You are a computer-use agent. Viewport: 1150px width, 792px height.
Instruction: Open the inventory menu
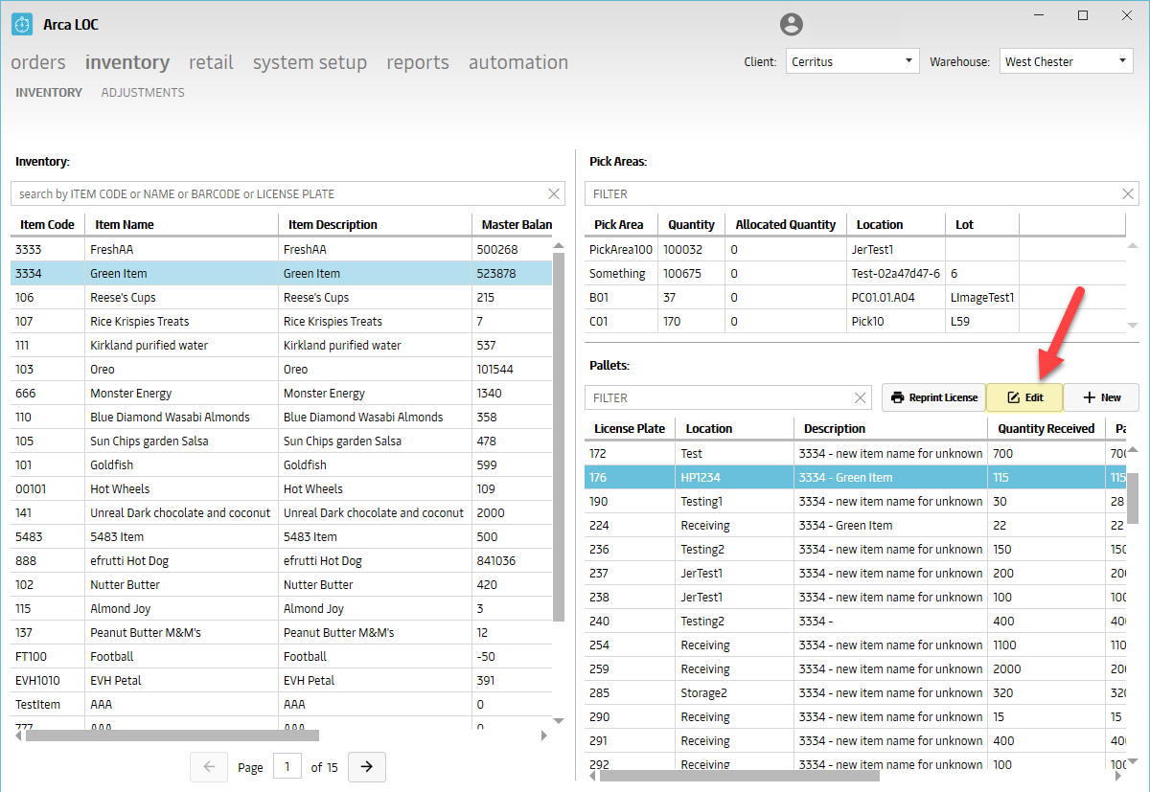127,62
